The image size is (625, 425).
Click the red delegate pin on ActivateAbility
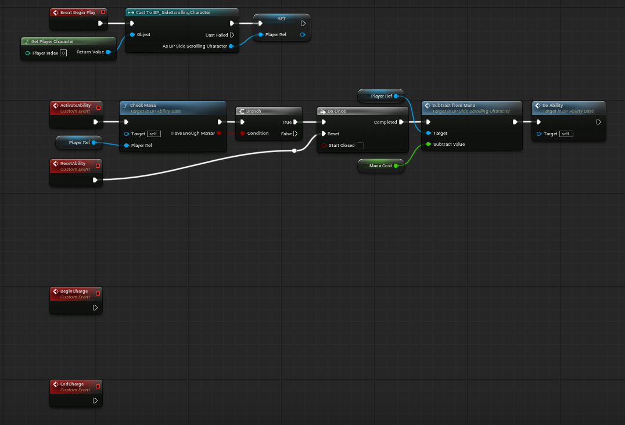click(x=98, y=108)
